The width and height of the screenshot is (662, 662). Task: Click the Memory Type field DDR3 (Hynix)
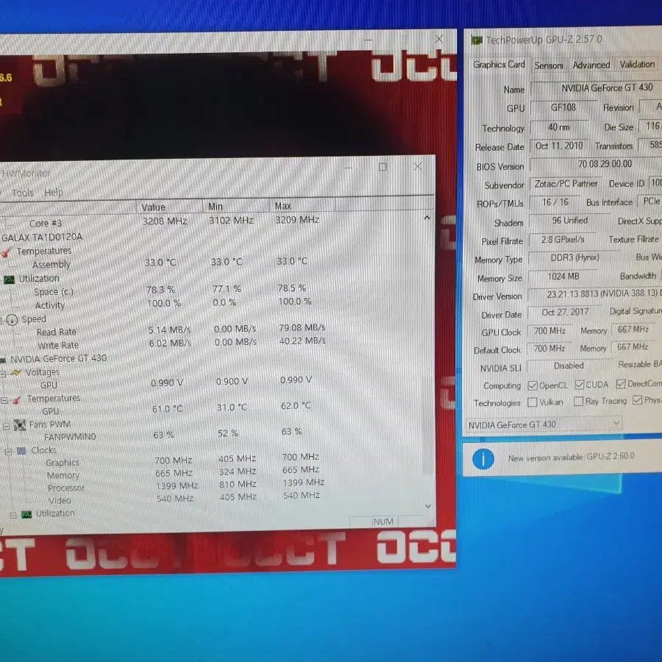pos(574,257)
